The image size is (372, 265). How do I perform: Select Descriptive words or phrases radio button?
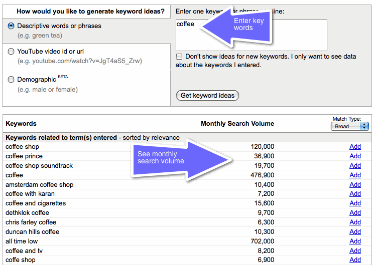11,26
